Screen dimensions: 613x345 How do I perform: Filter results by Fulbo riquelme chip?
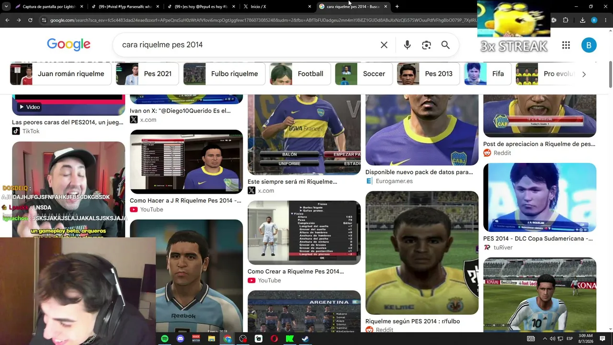point(224,74)
